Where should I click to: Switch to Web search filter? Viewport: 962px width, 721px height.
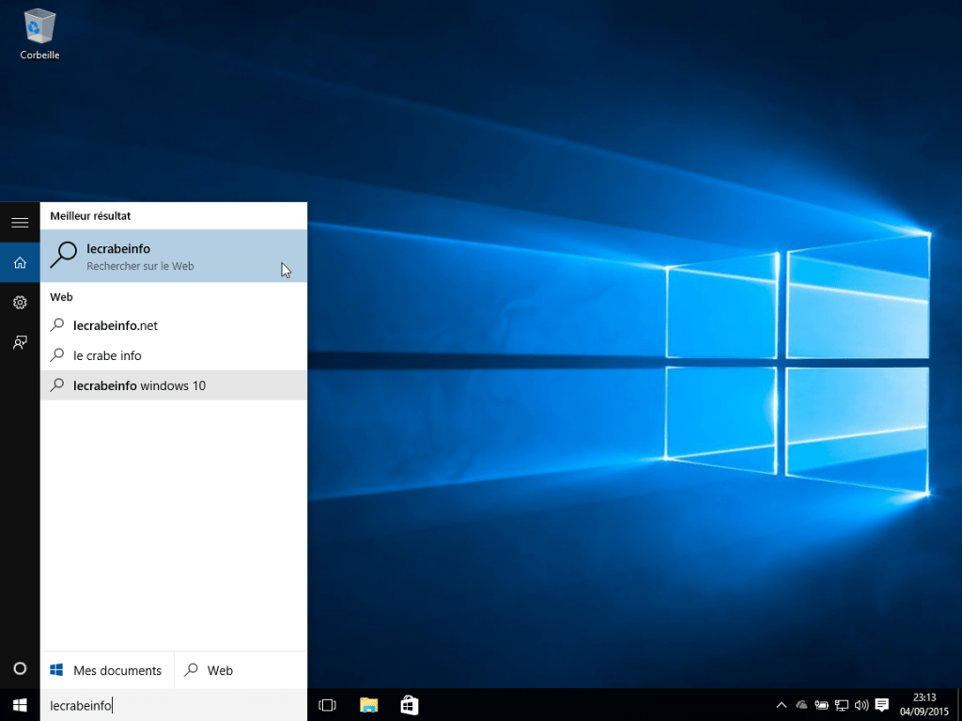pyautogui.click(x=241, y=670)
